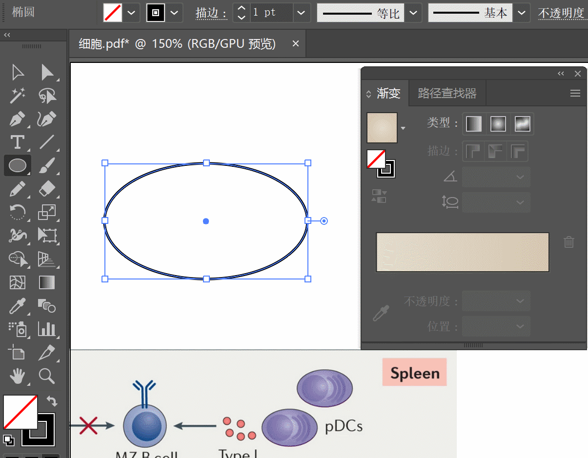Select the Hand tool

point(18,376)
